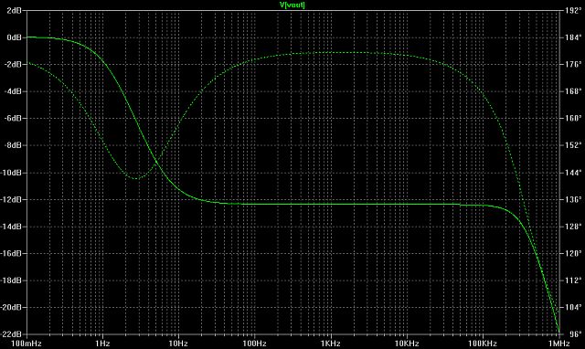Click the 136° phase axis label

click(573, 199)
